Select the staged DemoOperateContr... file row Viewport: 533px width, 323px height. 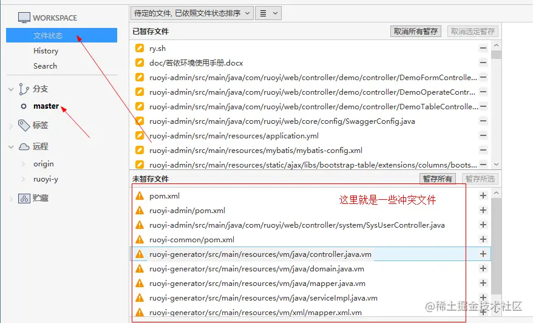click(310, 92)
